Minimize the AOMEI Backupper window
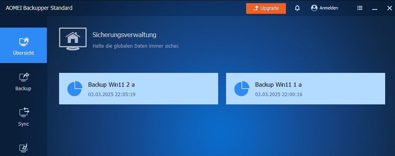The width and height of the screenshot is (395, 156). [x=375, y=9]
